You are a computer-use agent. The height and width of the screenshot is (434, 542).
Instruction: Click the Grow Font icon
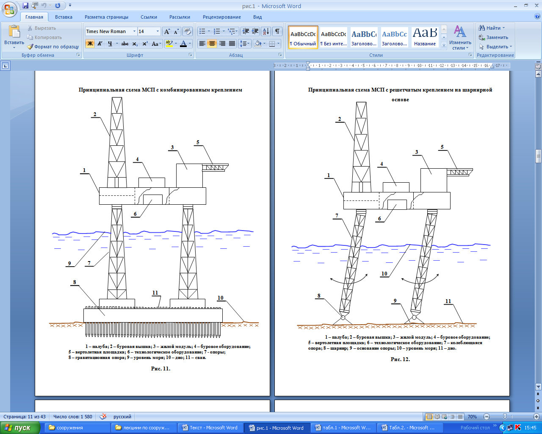167,31
